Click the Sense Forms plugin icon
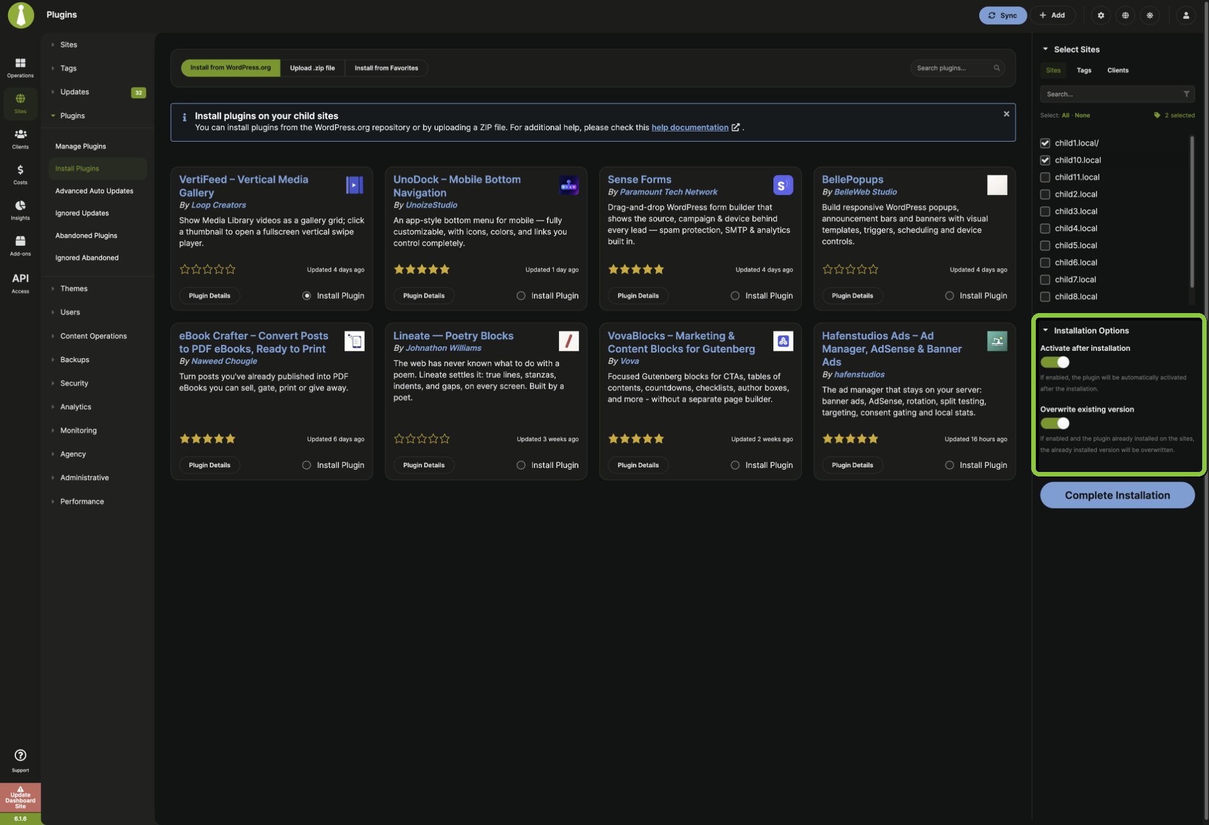Viewport: 1209px width, 825px height. 783,185
